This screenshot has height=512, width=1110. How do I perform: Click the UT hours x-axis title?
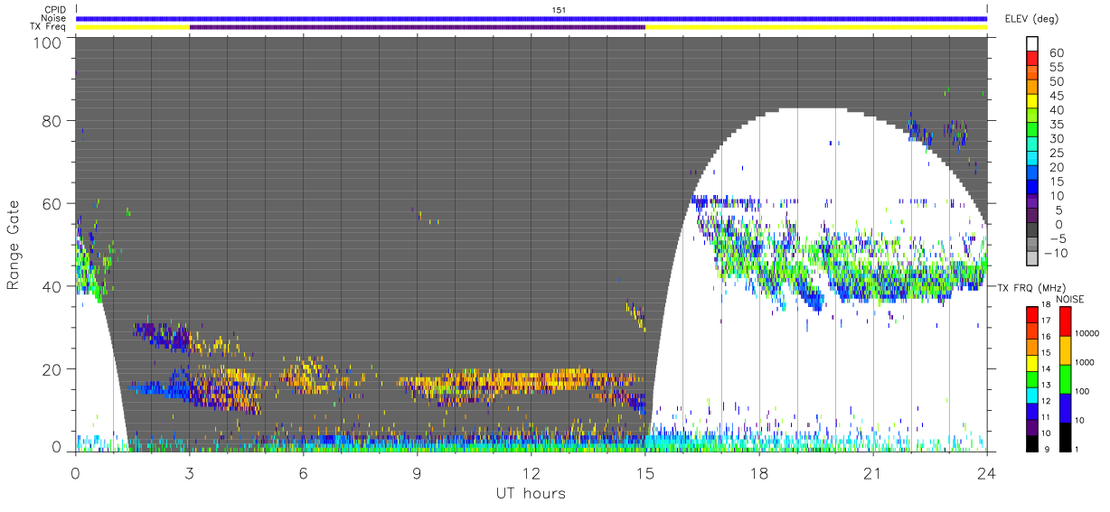(x=530, y=493)
